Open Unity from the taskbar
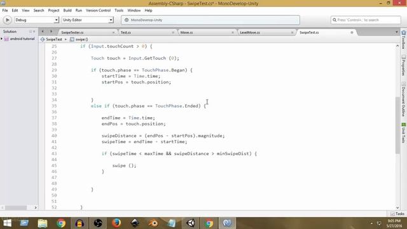The height and width of the screenshot is (229, 407). click(191, 223)
